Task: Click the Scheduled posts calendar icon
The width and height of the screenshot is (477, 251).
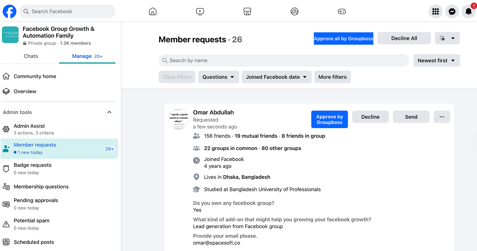Action: pos(6,242)
